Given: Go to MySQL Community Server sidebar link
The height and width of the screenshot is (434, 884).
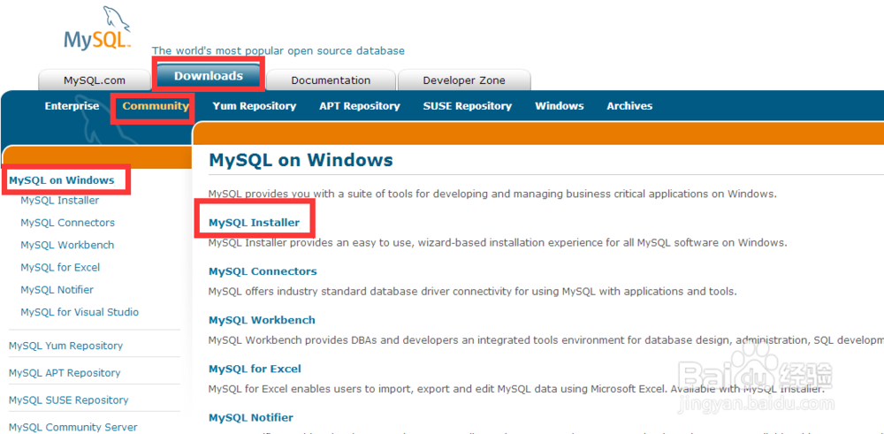Looking at the screenshot, I should pyautogui.click(x=72, y=427).
